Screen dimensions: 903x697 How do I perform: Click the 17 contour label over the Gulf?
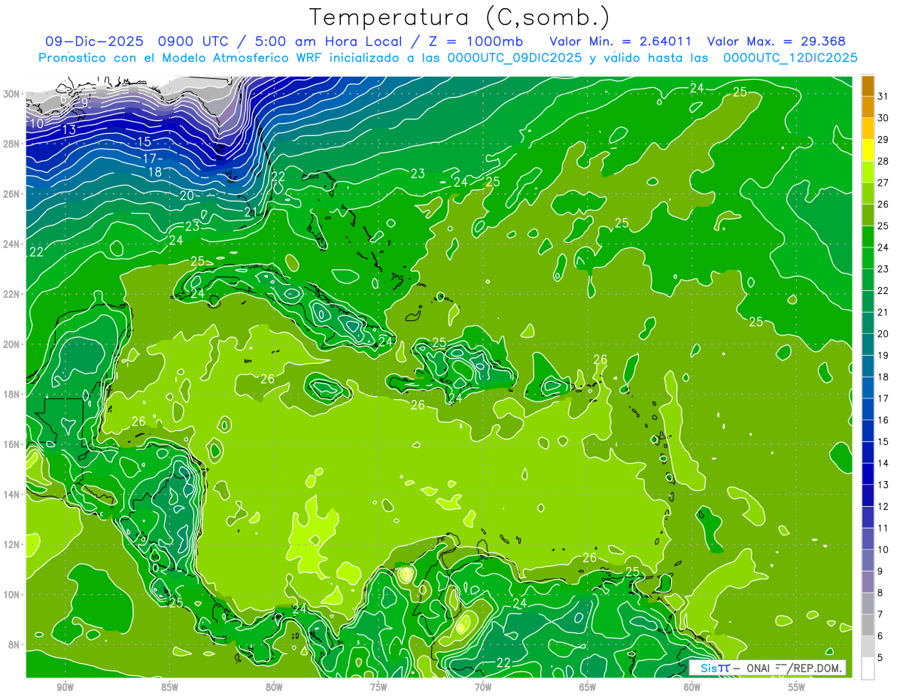click(x=150, y=159)
